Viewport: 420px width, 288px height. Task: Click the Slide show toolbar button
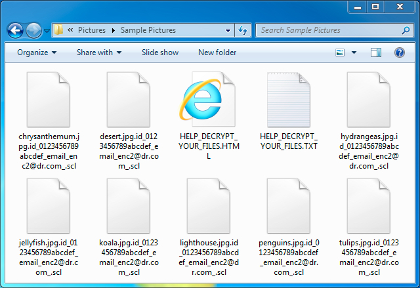160,52
